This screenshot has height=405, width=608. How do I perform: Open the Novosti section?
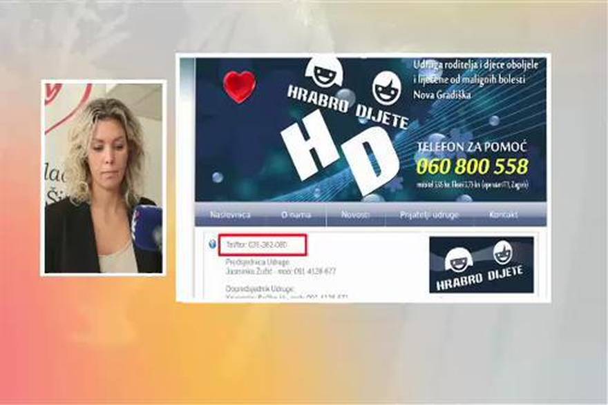coord(355,214)
